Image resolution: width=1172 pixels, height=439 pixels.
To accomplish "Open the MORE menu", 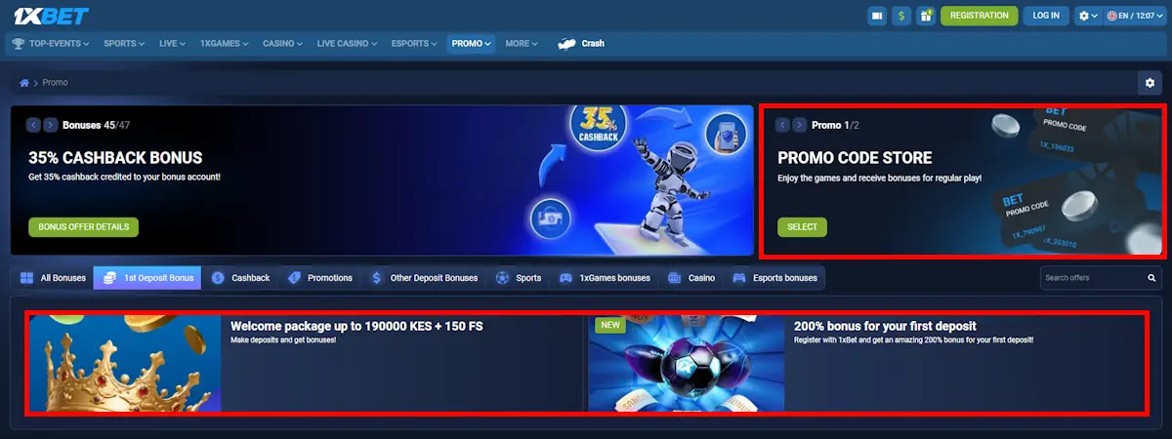I will point(522,44).
